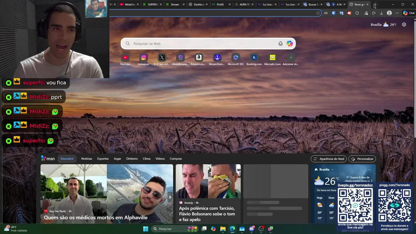Open the Downloads toolbar icon
416x234 pixels.
click(382, 13)
